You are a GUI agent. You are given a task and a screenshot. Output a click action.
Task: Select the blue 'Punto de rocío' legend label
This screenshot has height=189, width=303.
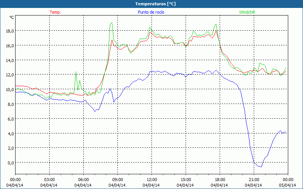151,12
